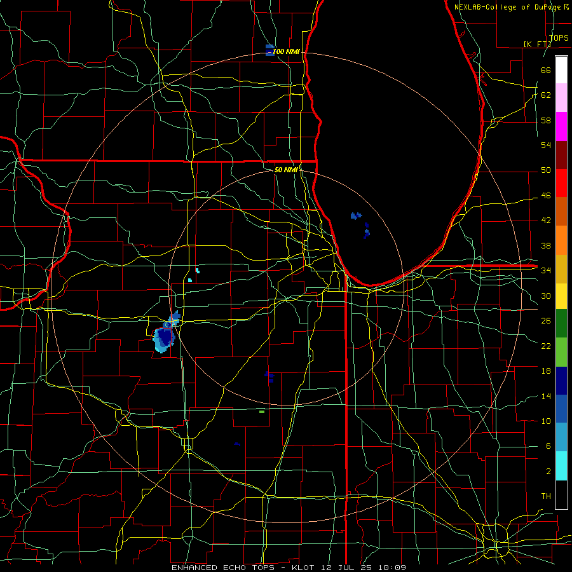Click the 42 scale value
This screenshot has width=572, height=572.
(546, 220)
